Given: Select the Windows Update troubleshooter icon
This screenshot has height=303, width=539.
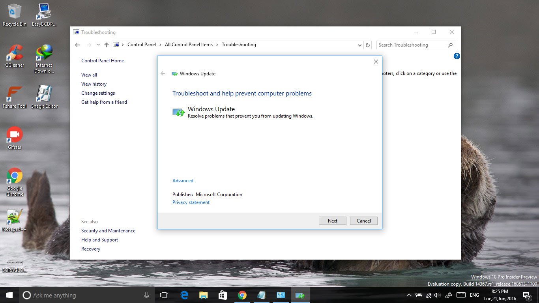Looking at the screenshot, I should [x=179, y=112].
